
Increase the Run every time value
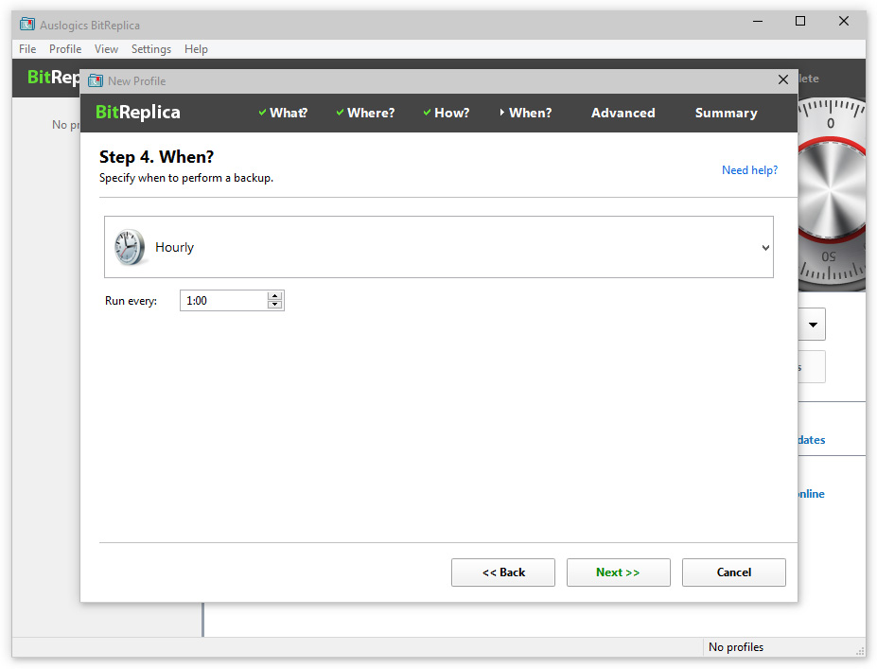(275, 296)
